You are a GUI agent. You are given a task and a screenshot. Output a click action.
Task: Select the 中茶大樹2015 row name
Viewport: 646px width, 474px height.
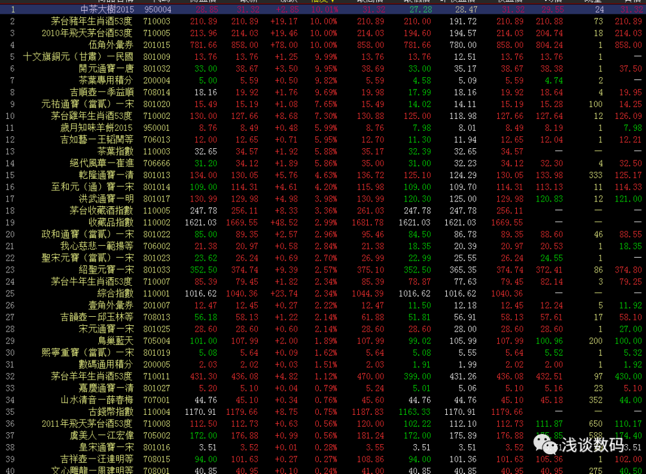pyautogui.click(x=107, y=9)
